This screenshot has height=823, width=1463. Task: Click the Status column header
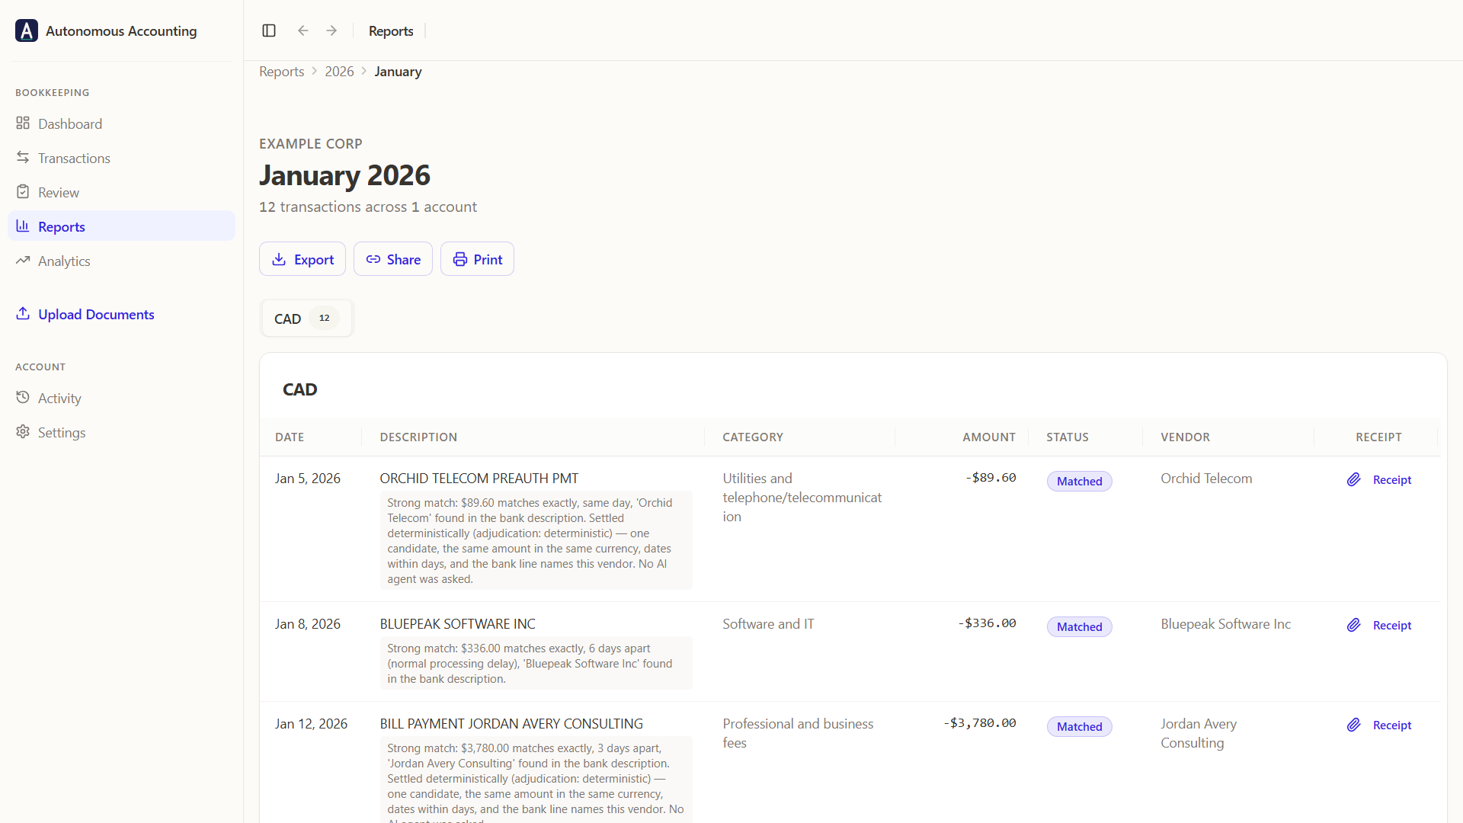1068,437
